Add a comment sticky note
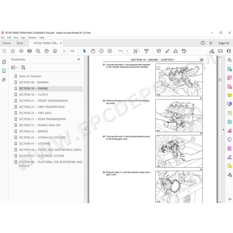233x233 pixels. point(159,51)
